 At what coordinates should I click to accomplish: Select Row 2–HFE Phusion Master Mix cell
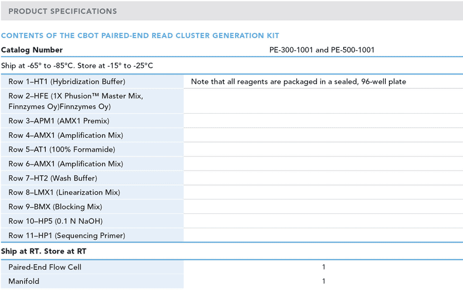[x=92, y=101]
